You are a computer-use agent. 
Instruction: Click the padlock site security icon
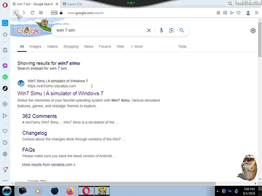(61, 13)
